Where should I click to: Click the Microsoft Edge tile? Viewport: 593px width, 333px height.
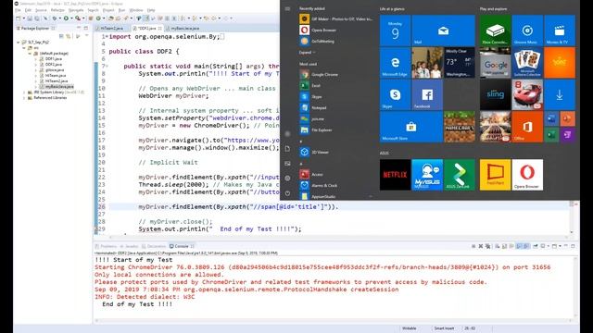(395, 63)
